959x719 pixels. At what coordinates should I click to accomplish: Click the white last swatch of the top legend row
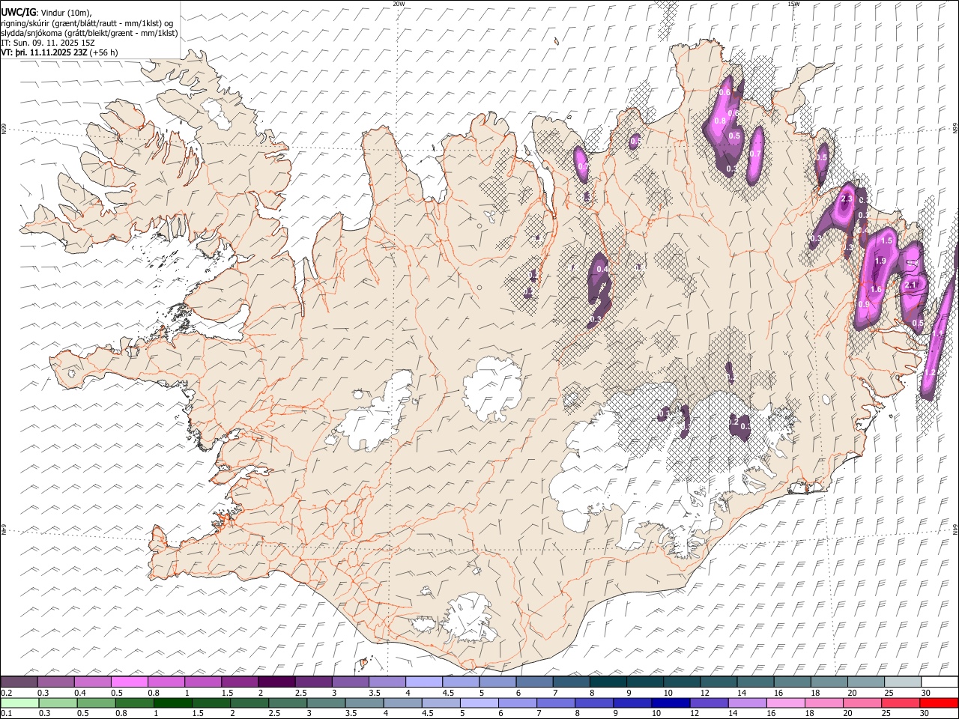(940, 682)
